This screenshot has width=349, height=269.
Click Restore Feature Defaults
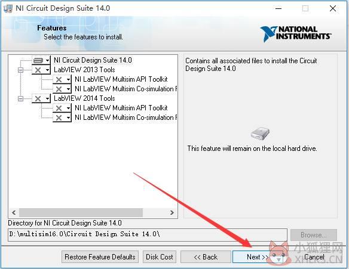(100, 257)
